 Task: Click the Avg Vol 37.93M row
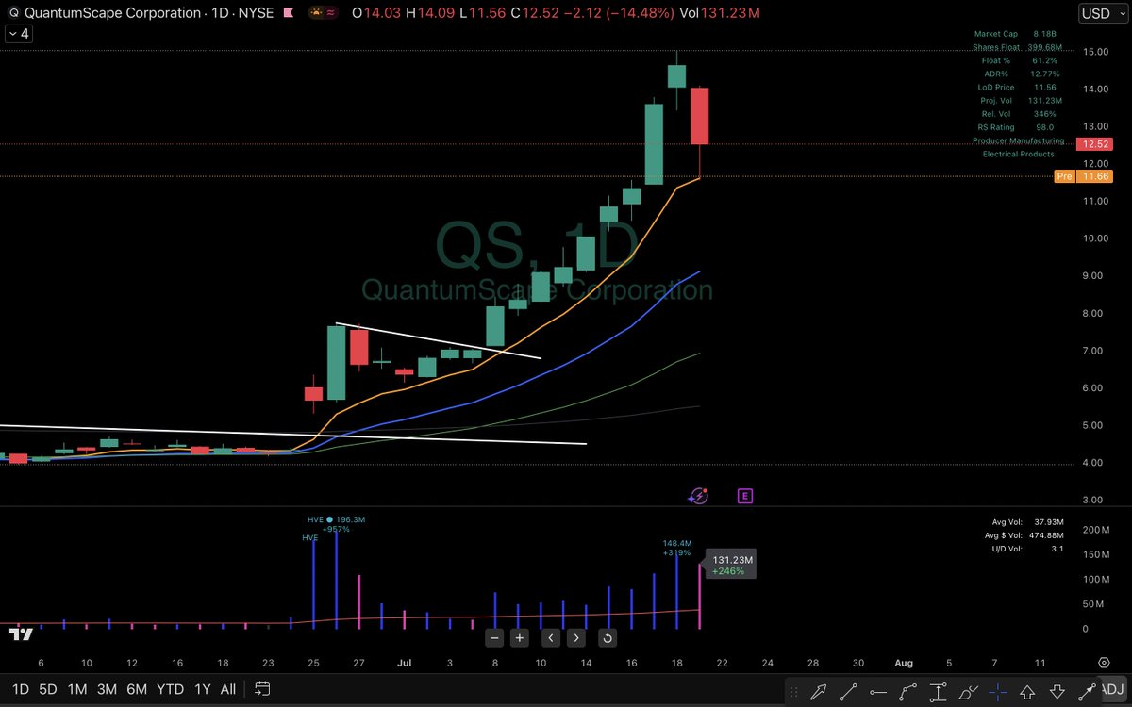[x=1028, y=522]
